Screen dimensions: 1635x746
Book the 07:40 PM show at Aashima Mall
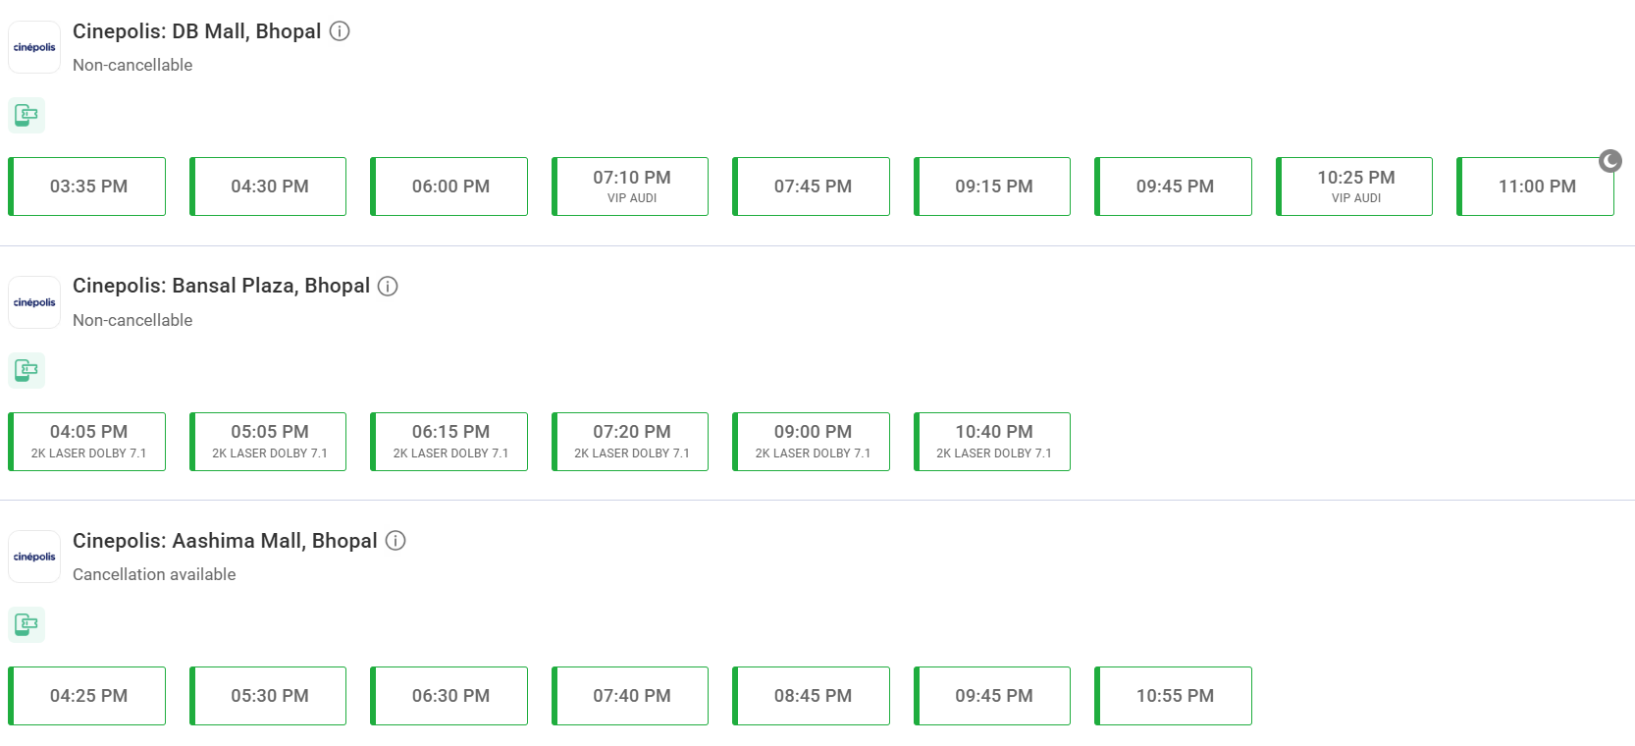coord(630,696)
